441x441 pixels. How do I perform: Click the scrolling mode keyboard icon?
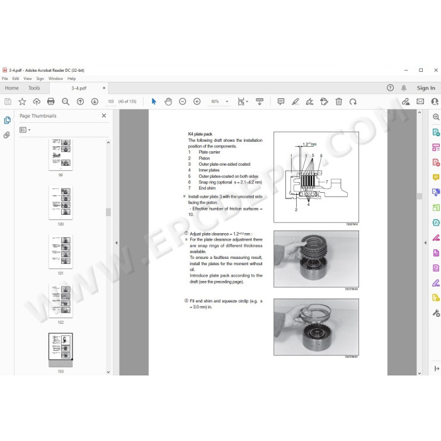pos(260,101)
